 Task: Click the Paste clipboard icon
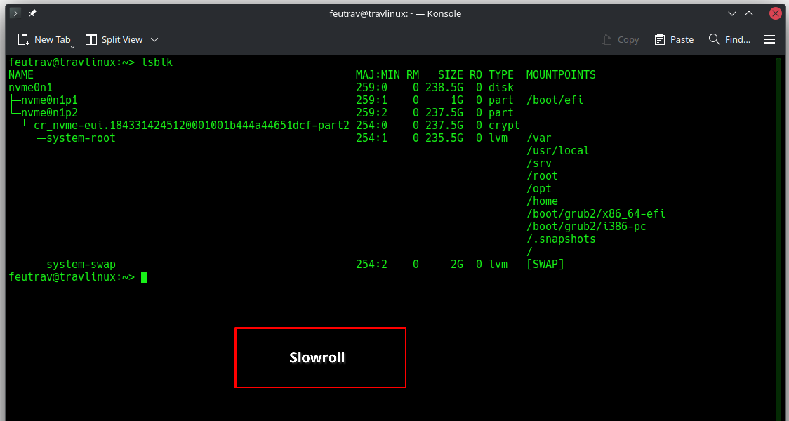click(659, 40)
